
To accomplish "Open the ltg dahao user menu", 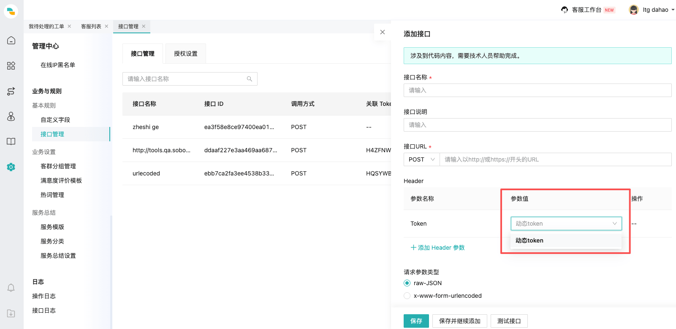I will pyautogui.click(x=652, y=10).
